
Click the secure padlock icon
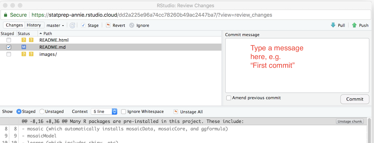coord(6,15)
